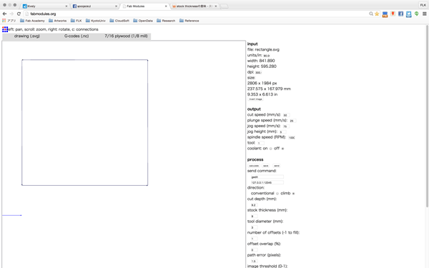Screen dimensions: 429x268
Task: Click the fab modules grid icon
Action: point(5,29)
